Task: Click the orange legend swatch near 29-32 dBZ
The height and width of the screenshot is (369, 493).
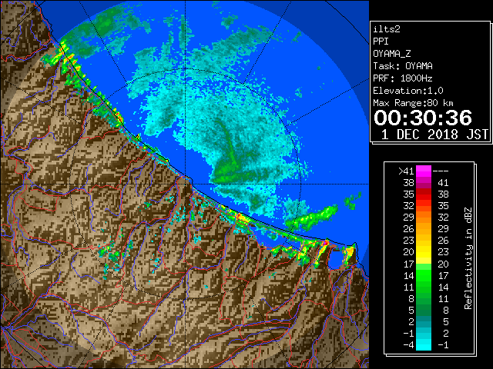Action: pos(424,217)
